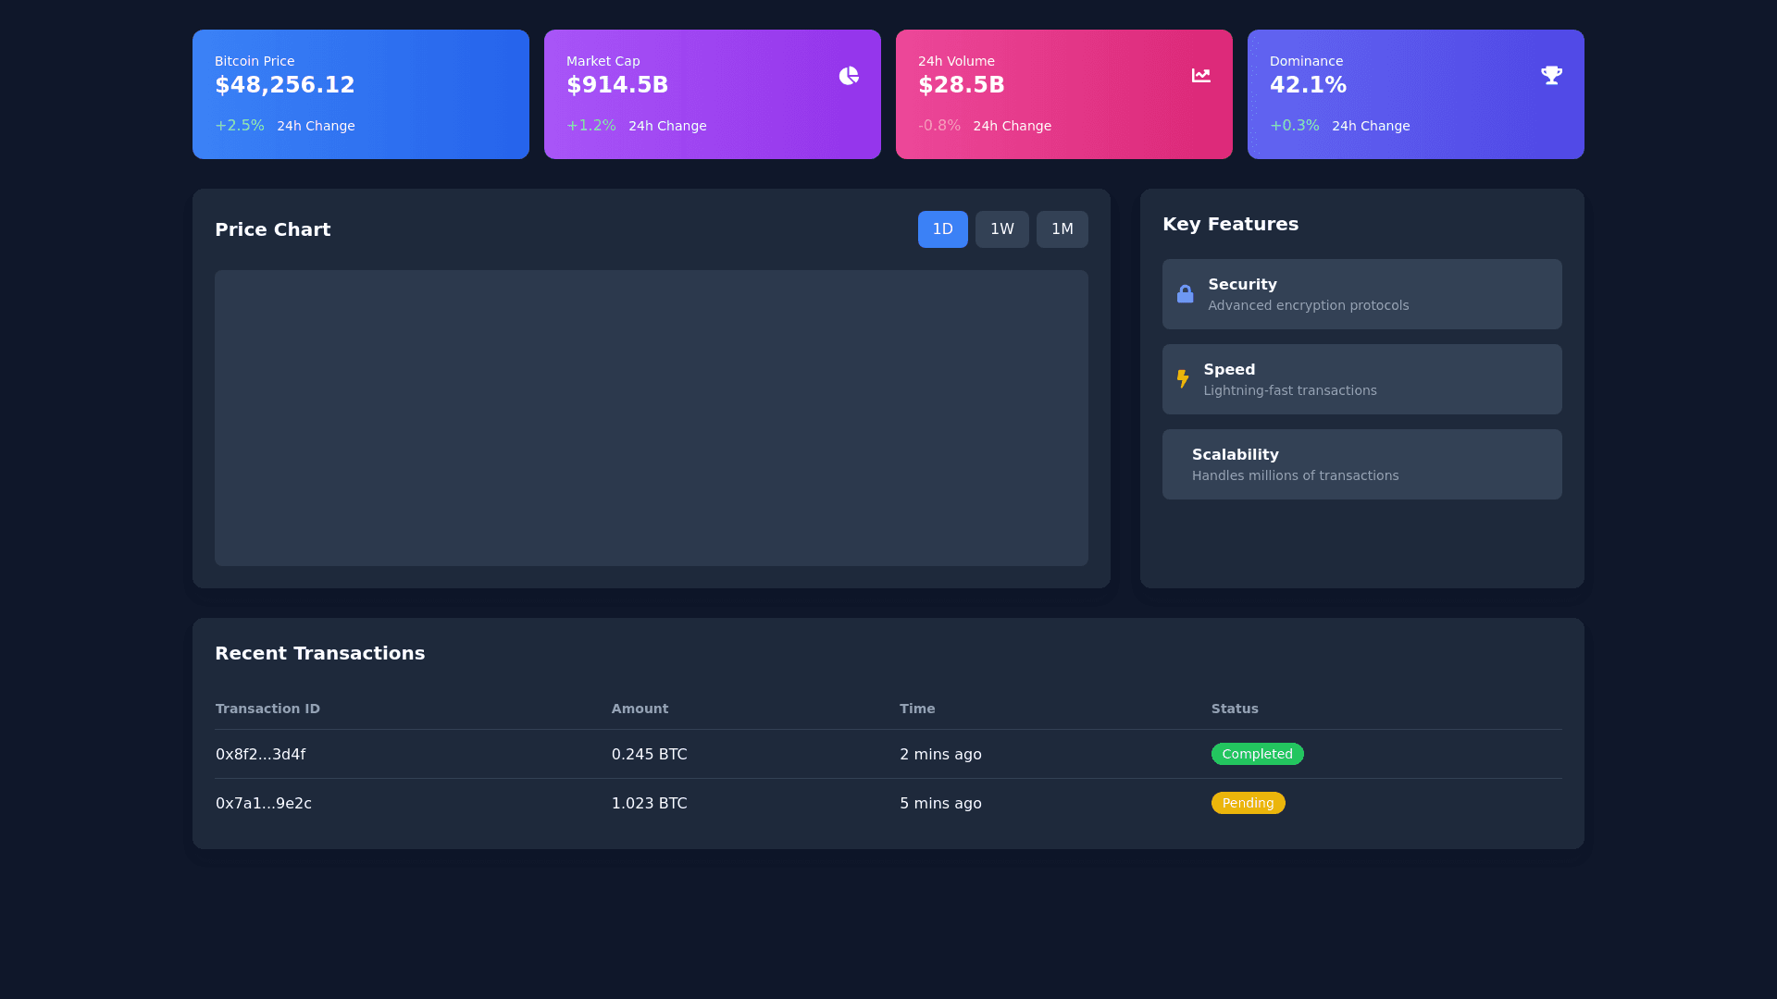Viewport: 1777px width, 999px height.
Task: Click the 24h Volume line chart icon
Action: coord(1200,76)
